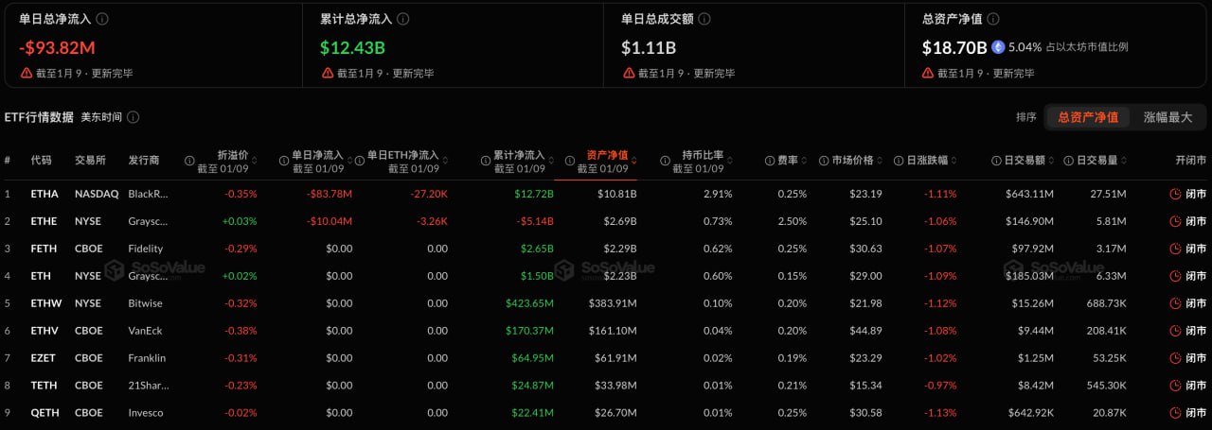Click info icon beside 累计总净流入 title

(403, 19)
